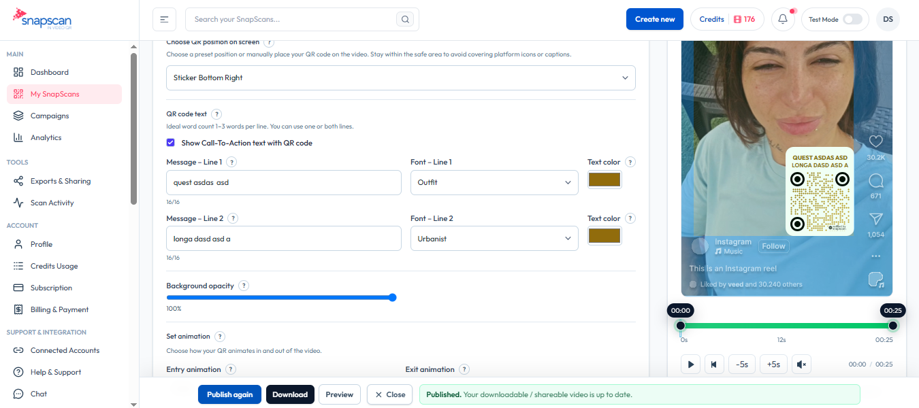Click Create new button
919x408 pixels.
tap(655, 19)
